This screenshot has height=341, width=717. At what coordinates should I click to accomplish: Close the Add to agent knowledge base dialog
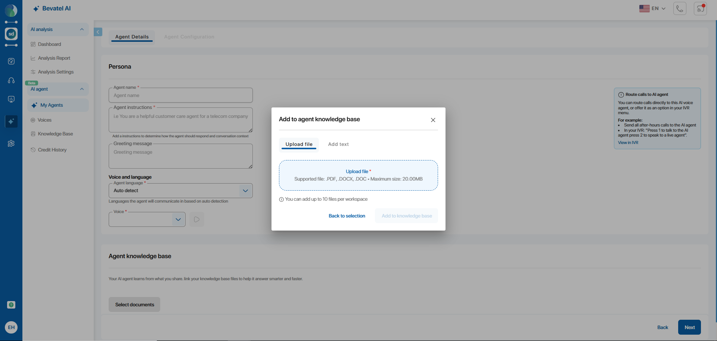(x=433, y=120)
